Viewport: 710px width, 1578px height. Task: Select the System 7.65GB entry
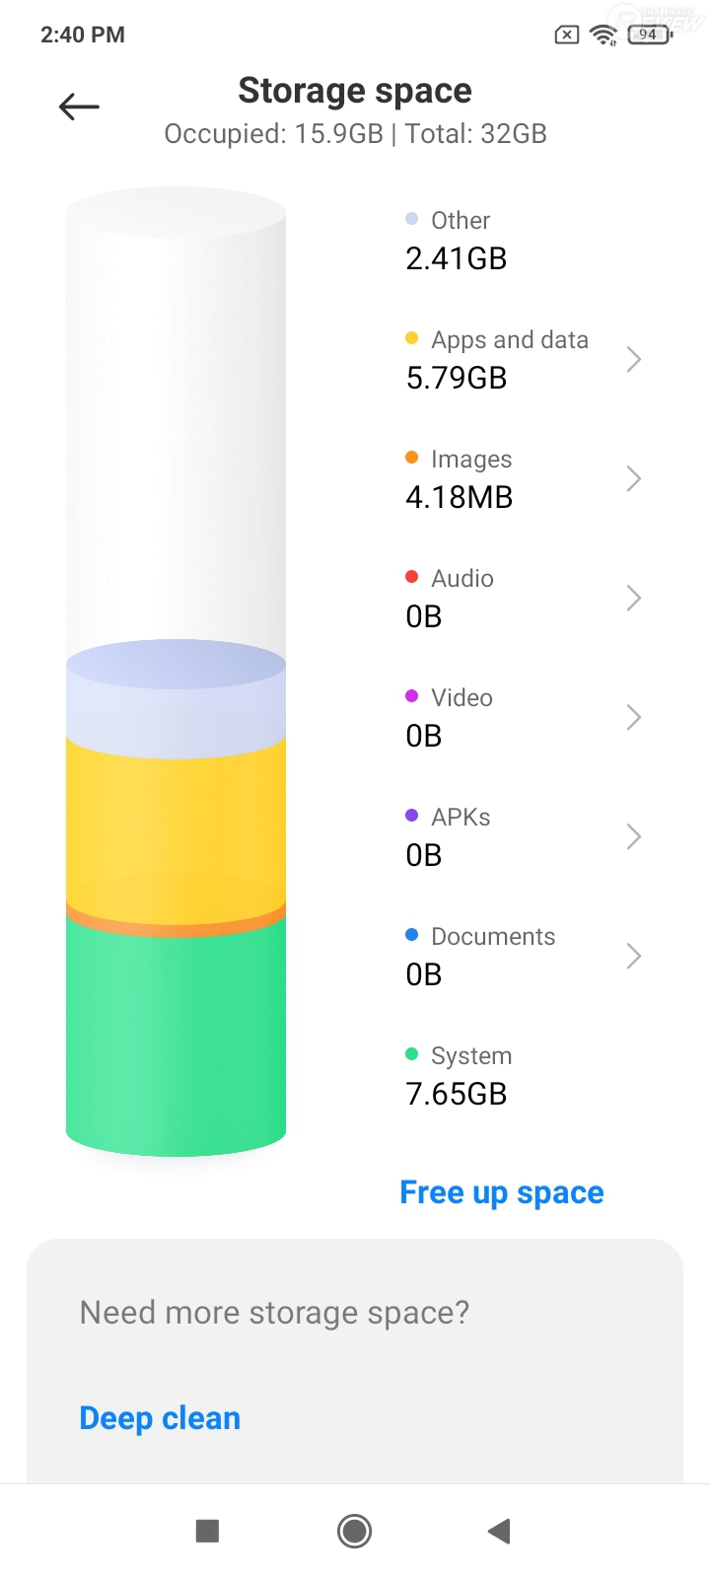tap(458, 1076)
